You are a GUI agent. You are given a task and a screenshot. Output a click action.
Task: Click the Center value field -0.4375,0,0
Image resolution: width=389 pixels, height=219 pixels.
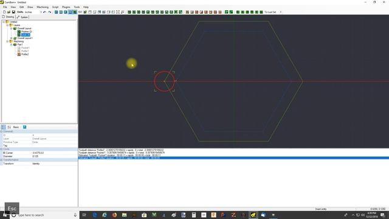coord(55,153)
